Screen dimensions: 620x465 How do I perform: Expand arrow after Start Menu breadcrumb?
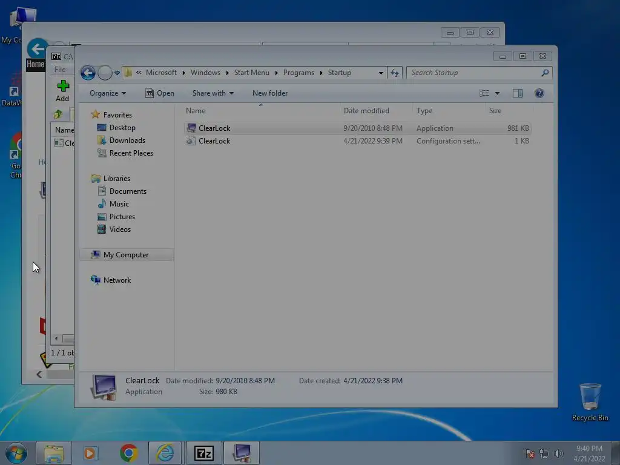(x=276, y=73)
